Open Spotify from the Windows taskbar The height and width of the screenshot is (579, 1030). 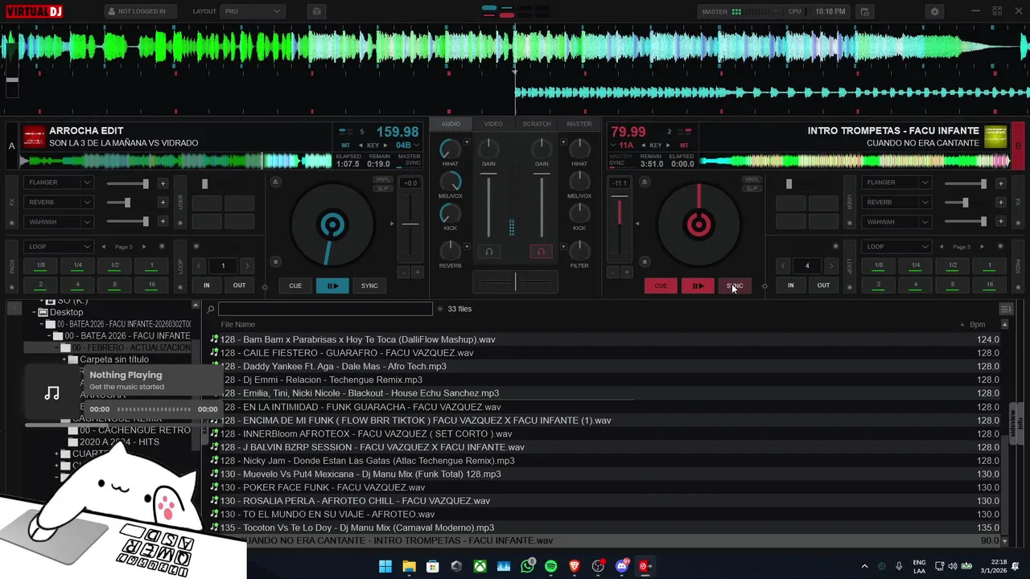click(550, 566)
